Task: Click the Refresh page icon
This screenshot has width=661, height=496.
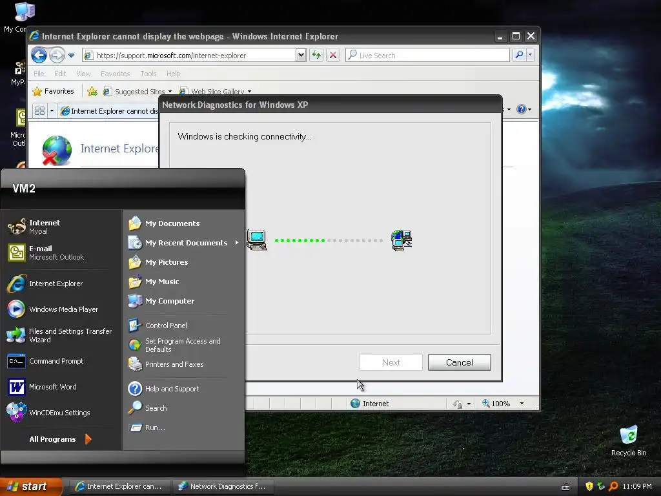Action: click(316, 56)
